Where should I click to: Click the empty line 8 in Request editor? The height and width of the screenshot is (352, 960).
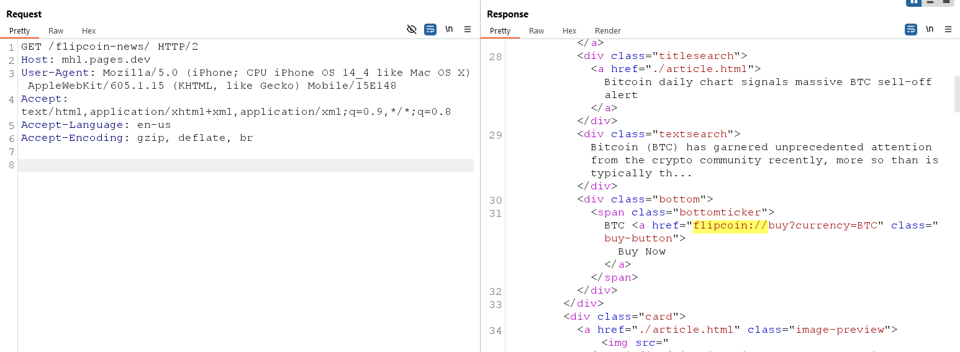pyautogui.click(x=245, y=165)
